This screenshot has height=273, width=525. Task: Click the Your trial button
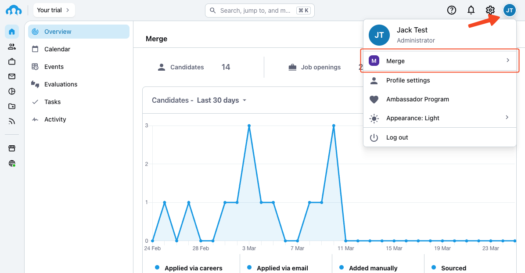coord(54,10)
